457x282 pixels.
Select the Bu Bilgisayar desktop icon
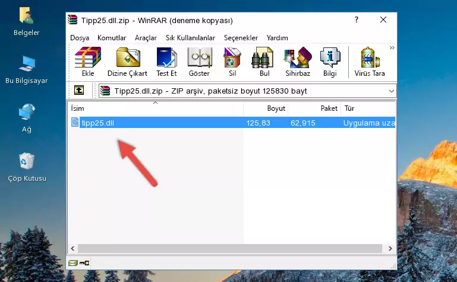pos(27,70)
